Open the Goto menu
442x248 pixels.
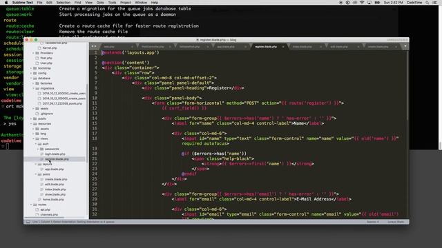[x=100, y=2]
